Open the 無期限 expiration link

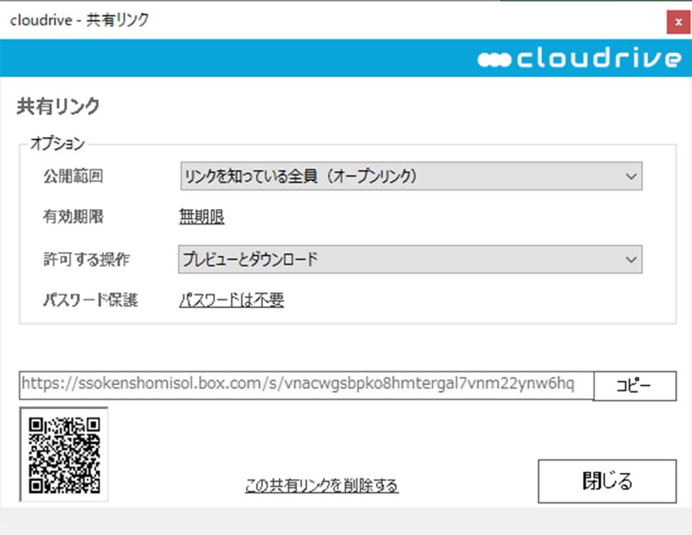(201, 217)
